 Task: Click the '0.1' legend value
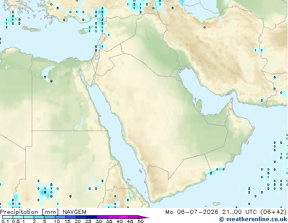[x=5, y=221]
